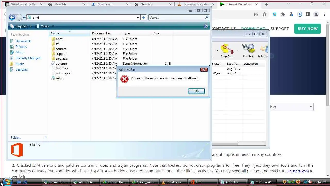Open Public in Favorite Links
The image size is (330, 186).
point(20,64)
